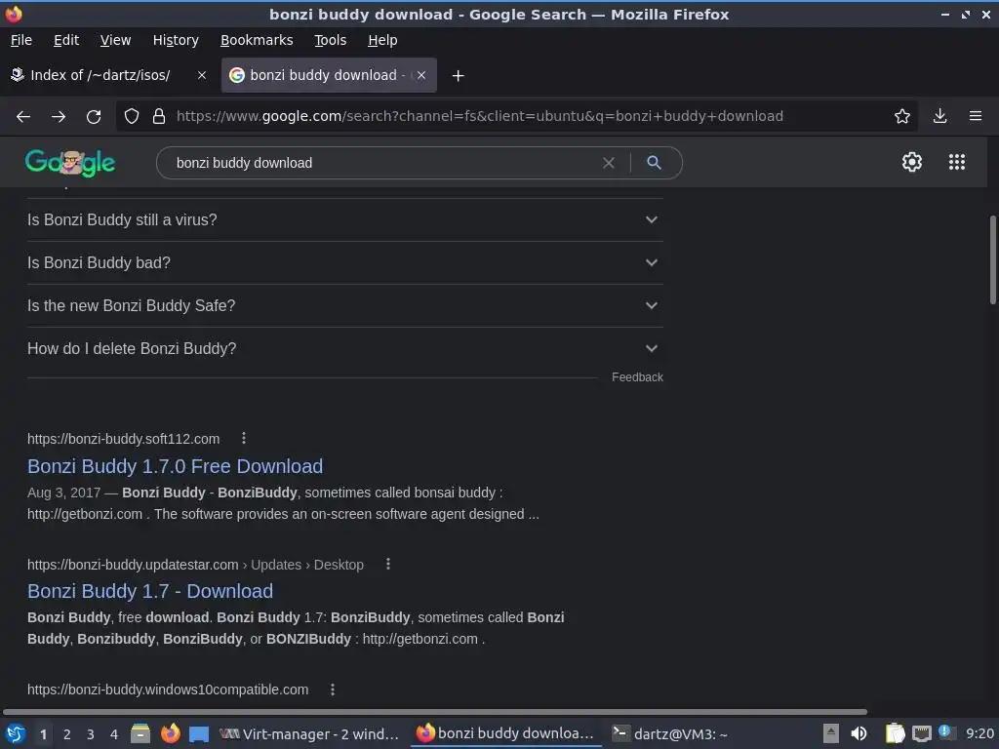This screenshot has width=999, height=749.
Task: Launch file manager from taskbar
Action: (140, 733)
